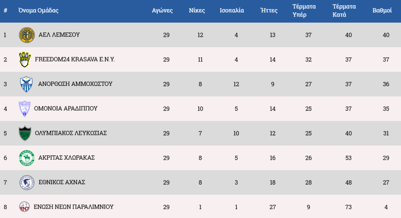Click the Ακρίτας Χλώρακας green crest
Screen dimensions: 401x218
pos(26,158)
